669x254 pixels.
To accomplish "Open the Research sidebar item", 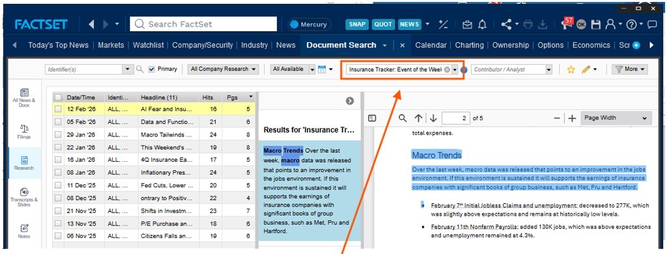I will tap(24, 162).
